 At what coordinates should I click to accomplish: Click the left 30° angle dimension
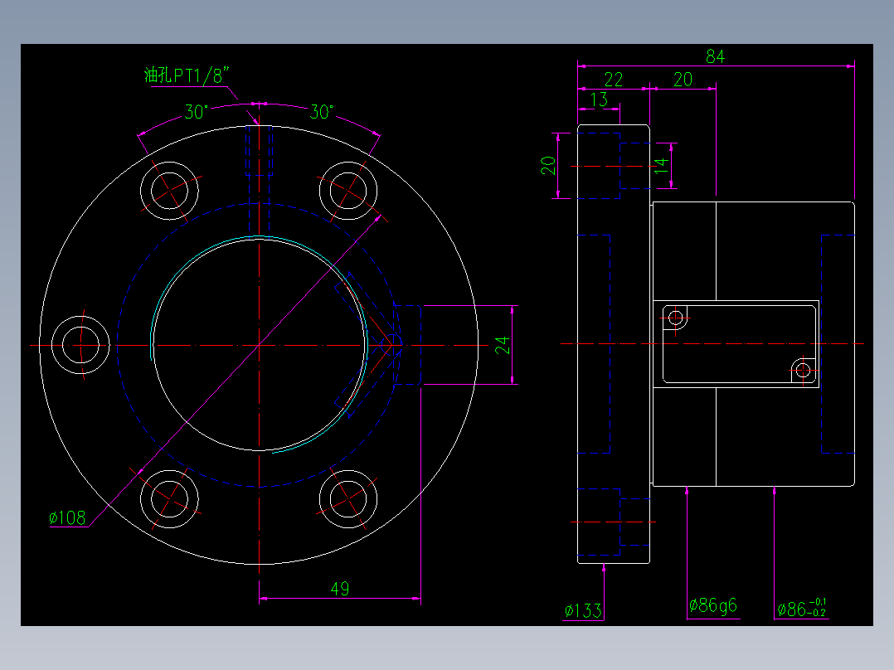pyautogui.click(x=195, y=112)
